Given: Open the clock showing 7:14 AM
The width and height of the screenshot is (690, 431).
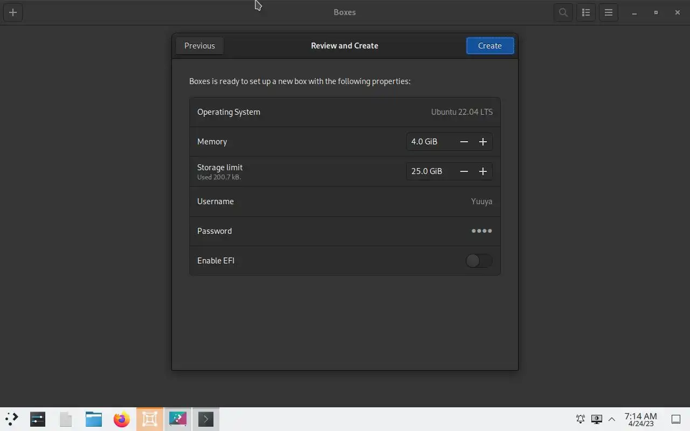Looking at the screenshot, I should point(640,419).
